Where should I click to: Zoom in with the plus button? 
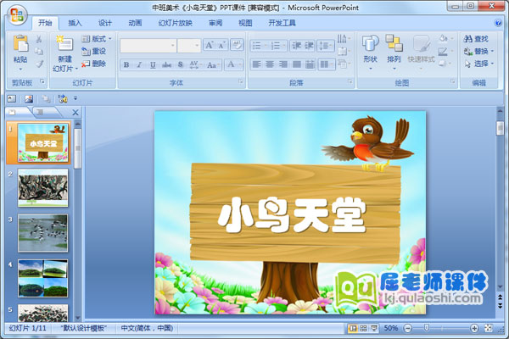tap(474, 328)
